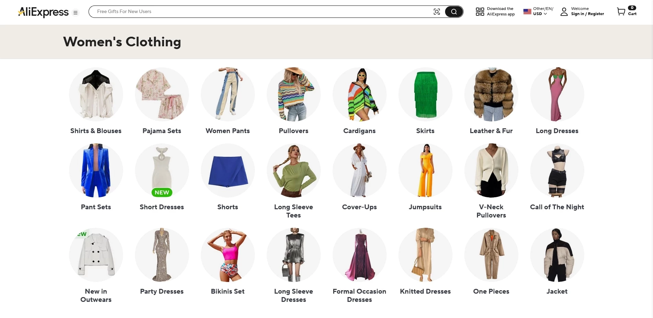Screen dimensions: 653x318
Task: Open the shopping cart icon
Action: tap(621, 12)
